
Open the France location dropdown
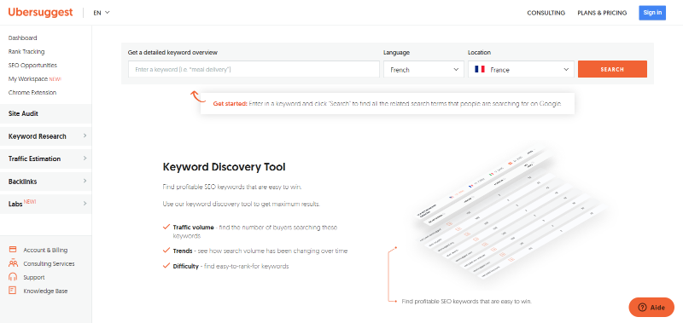tap(521, 69)
